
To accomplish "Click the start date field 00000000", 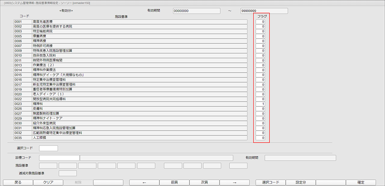I will pyautogui.click(x=191, y=11).
